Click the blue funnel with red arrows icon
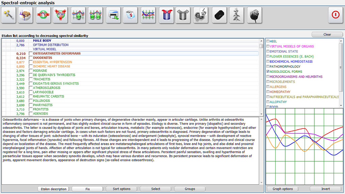The height and width of the screenshot is (194, 345). (166, 15)
